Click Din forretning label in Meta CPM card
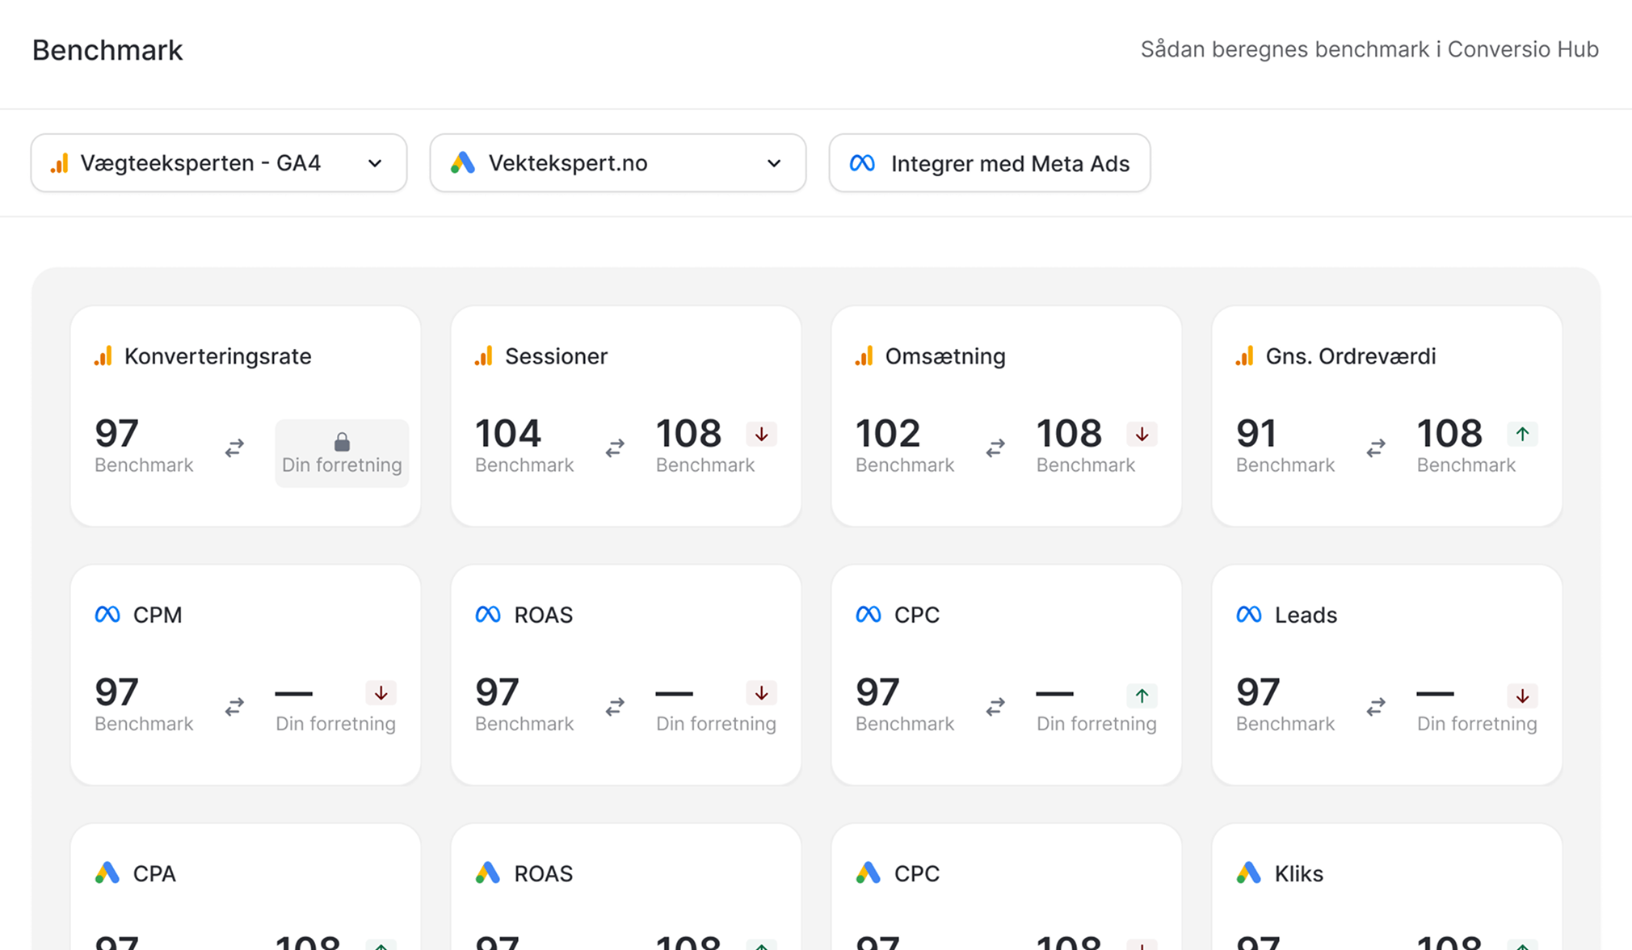Image resolution: width=1632 pixels, height=950 pixels. pos(335,724)
